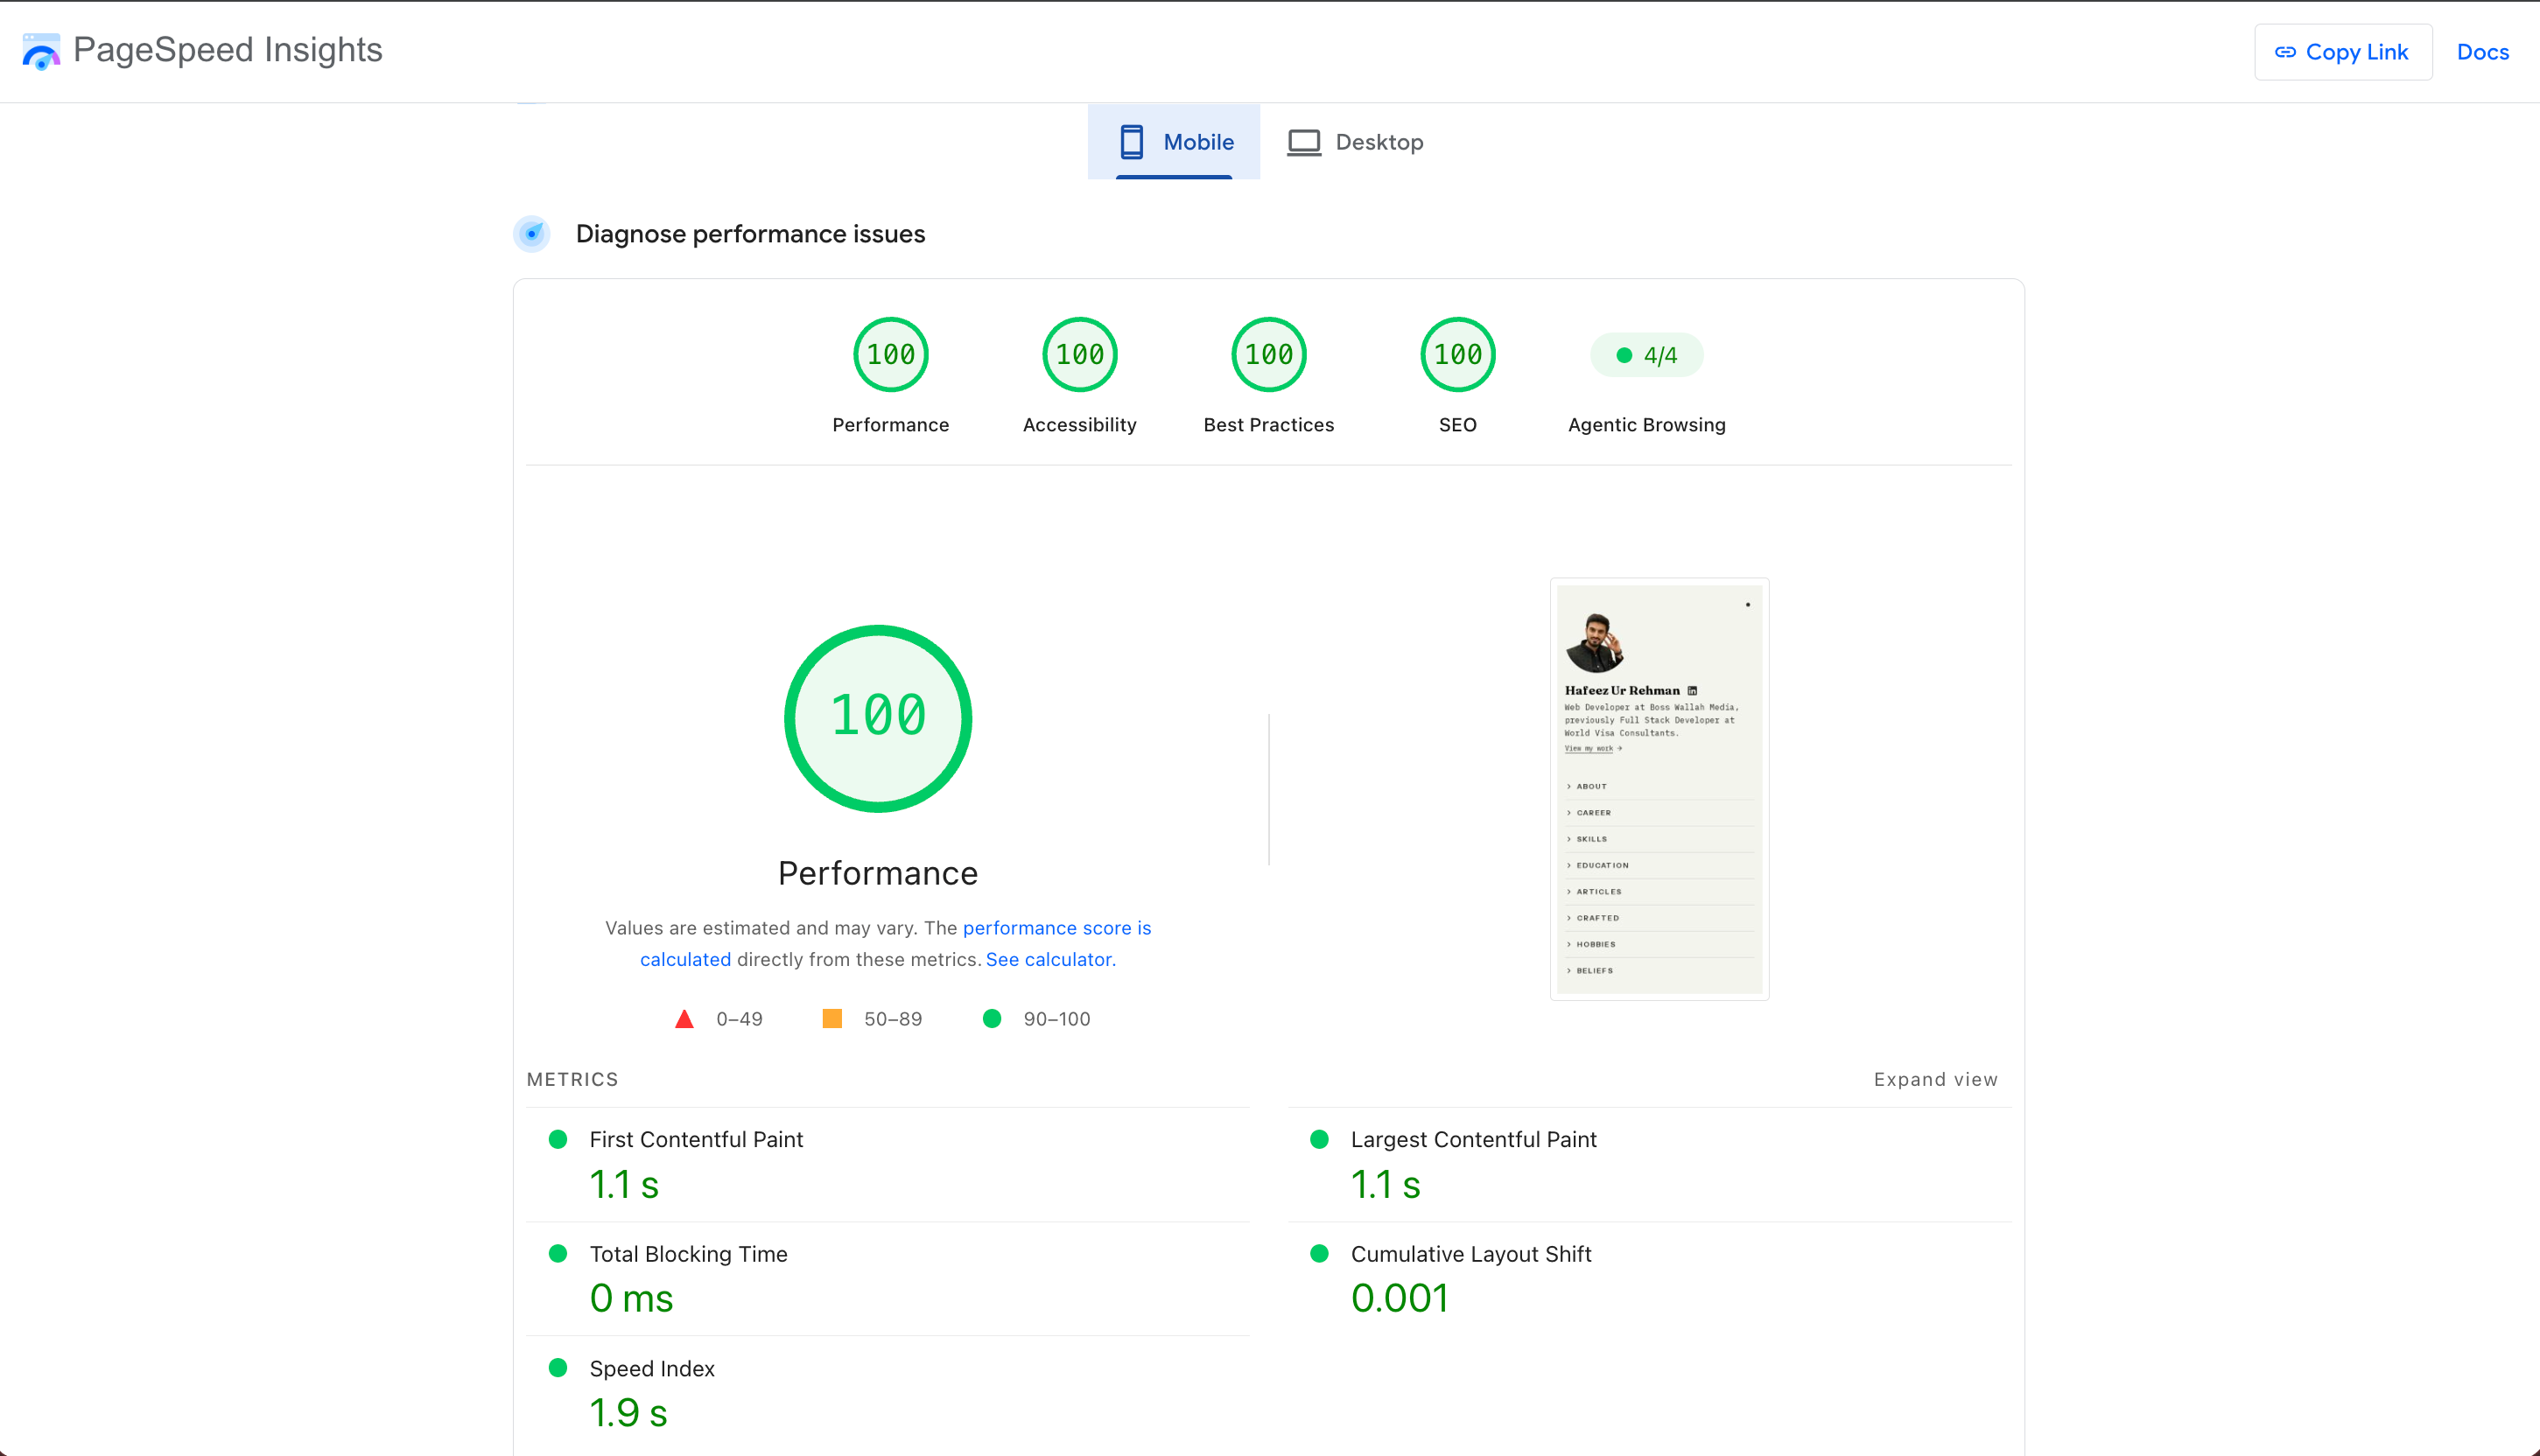Click the 4/4 Agentic Browsing badge
This screenshot has height=1456, width=2540.
tap(1646, 355)
